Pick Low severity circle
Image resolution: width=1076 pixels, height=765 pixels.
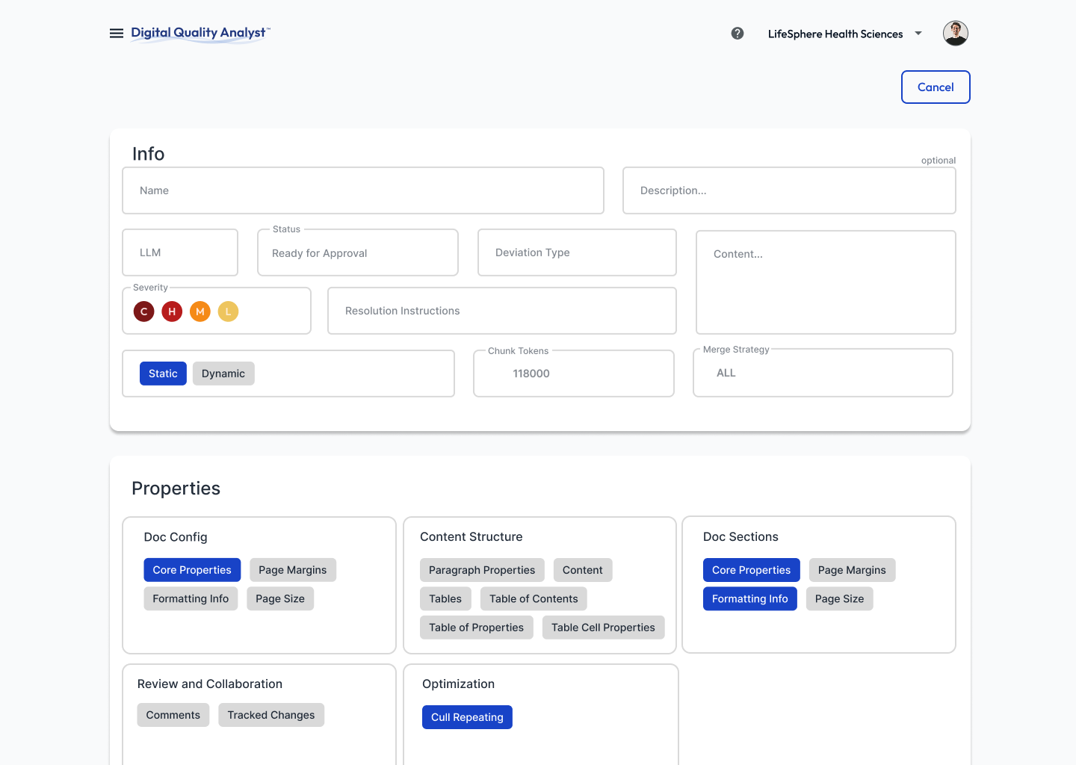(x=228, y=312)
